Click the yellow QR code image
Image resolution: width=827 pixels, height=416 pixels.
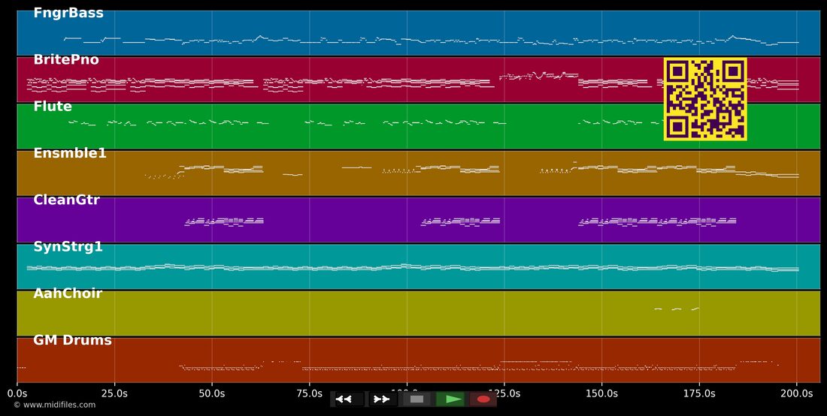(x=705, y=99)
